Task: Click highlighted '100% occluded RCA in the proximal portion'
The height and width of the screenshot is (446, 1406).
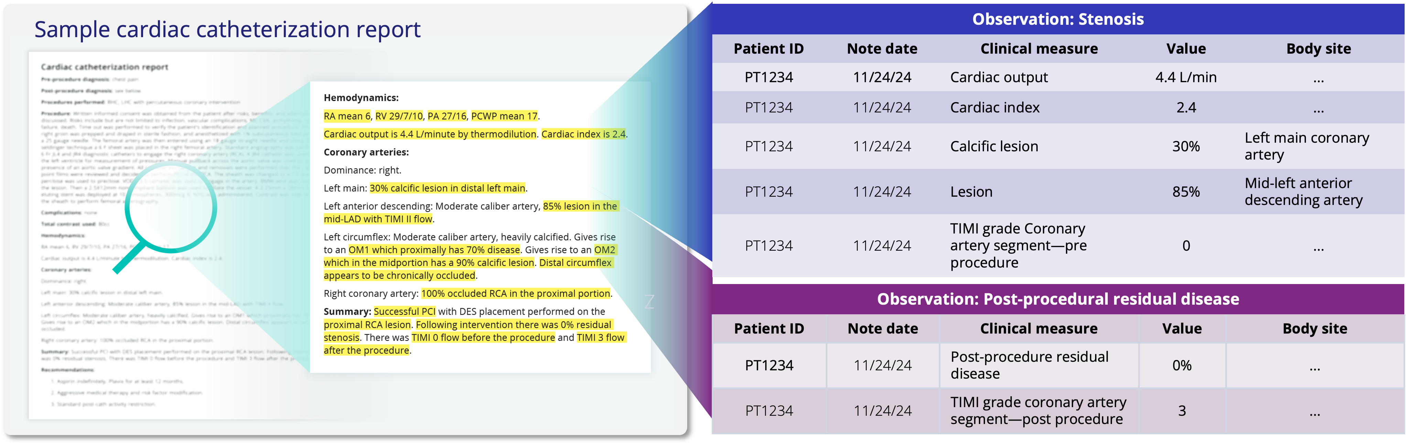Action: [516, 294]
